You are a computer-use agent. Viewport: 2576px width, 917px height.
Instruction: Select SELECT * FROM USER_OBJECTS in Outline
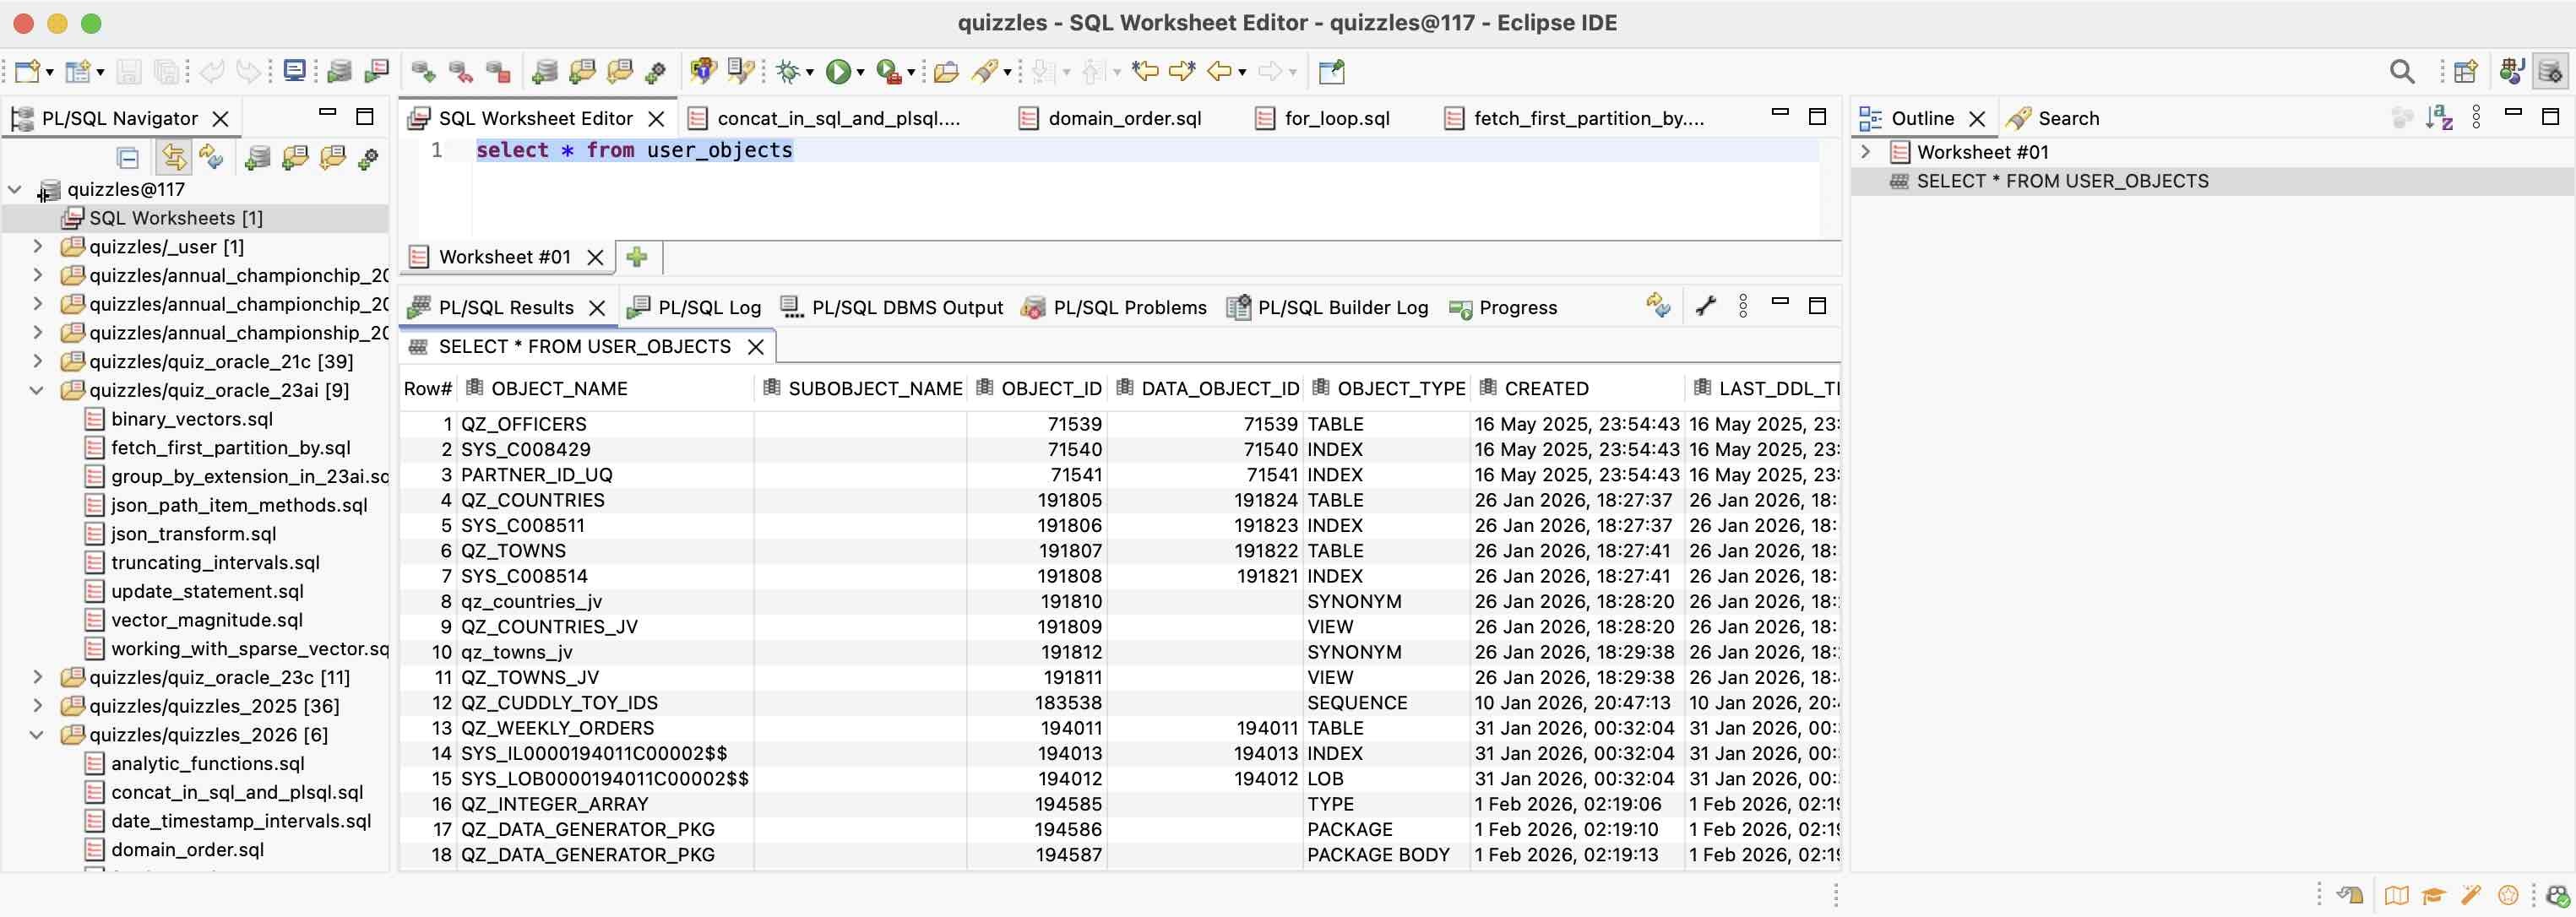coord(2062,181)
